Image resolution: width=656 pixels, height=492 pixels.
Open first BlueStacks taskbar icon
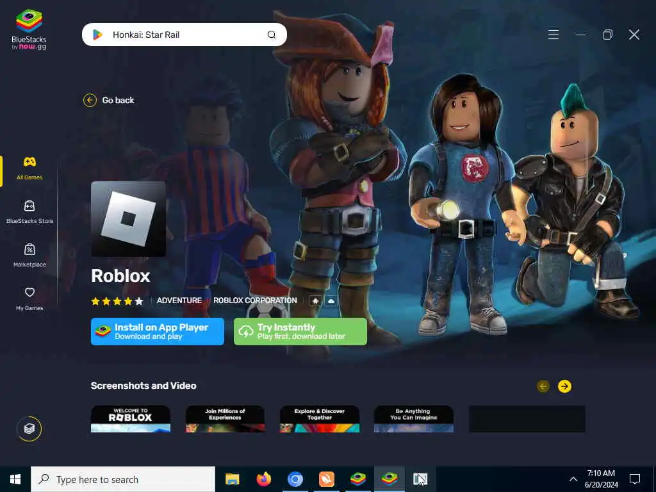pyautogui.click(x=357, y=479)
